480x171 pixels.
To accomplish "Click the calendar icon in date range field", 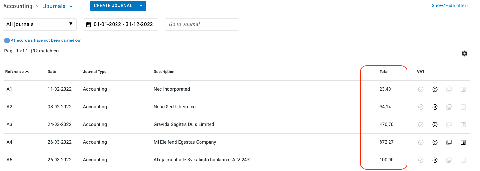I will tap(89, 24).
